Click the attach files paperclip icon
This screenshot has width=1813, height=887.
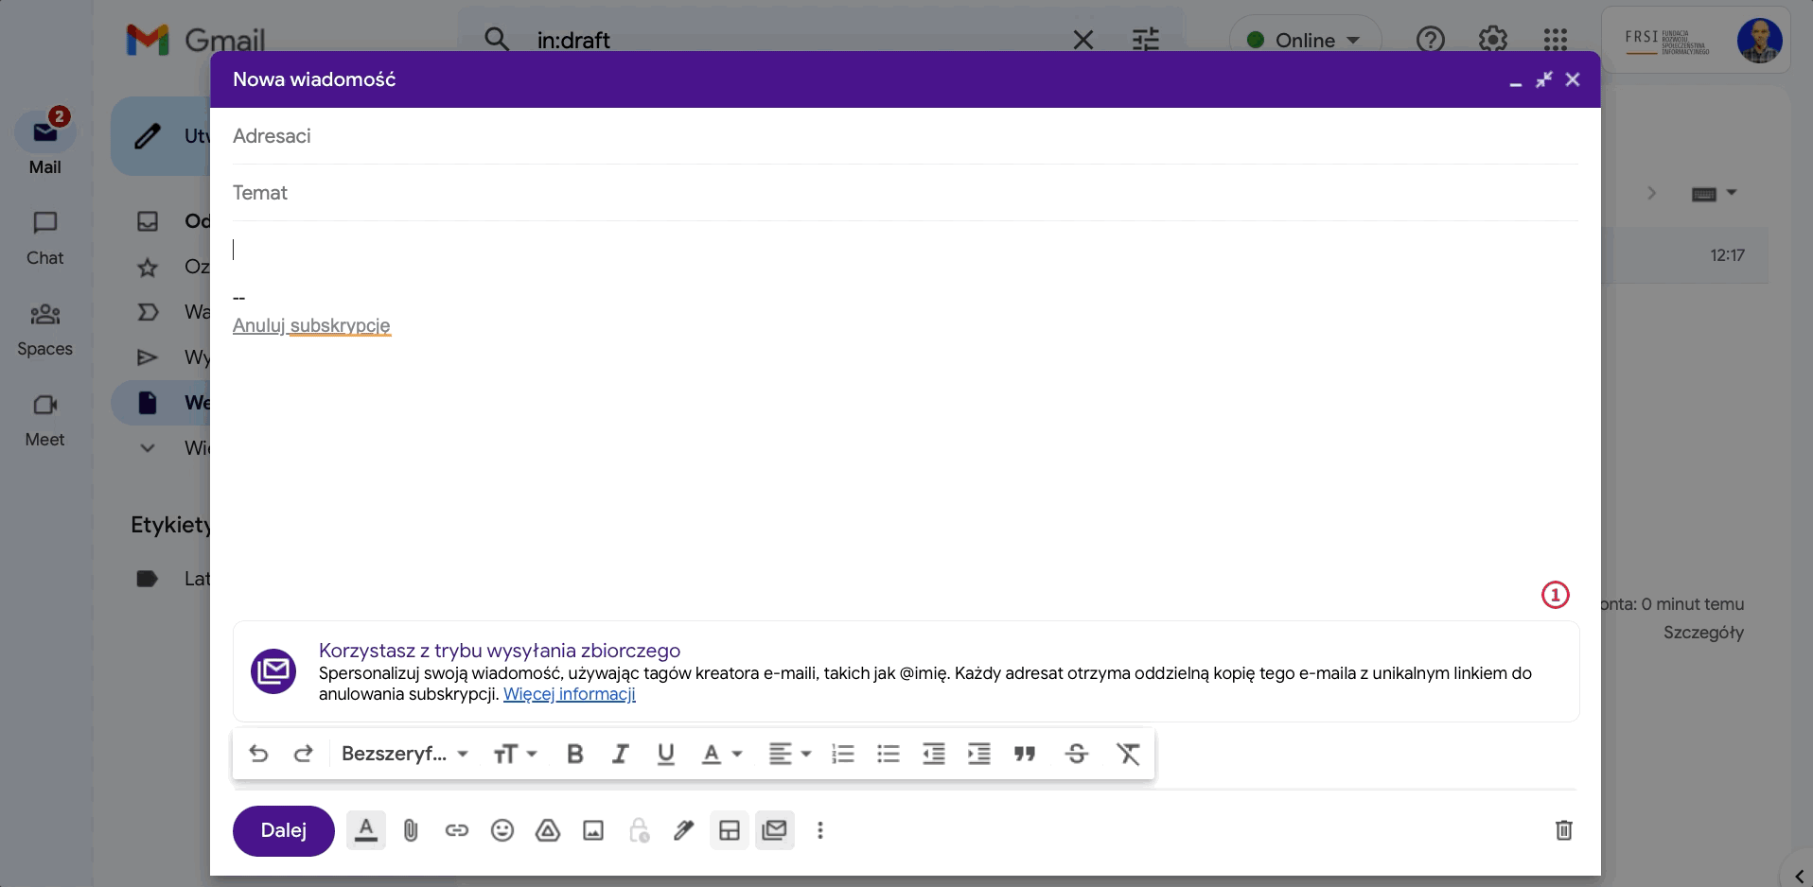[x=411, y=830]
